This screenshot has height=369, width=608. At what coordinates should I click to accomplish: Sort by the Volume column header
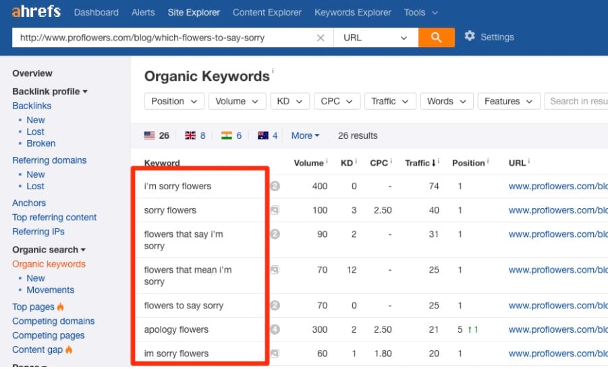click(308, 163)
